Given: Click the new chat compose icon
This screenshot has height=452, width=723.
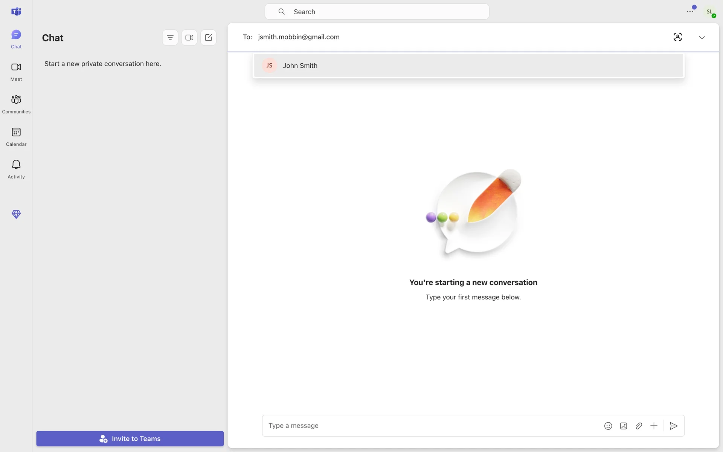Looking at the screenshot, I should click(x=209, y=38).
